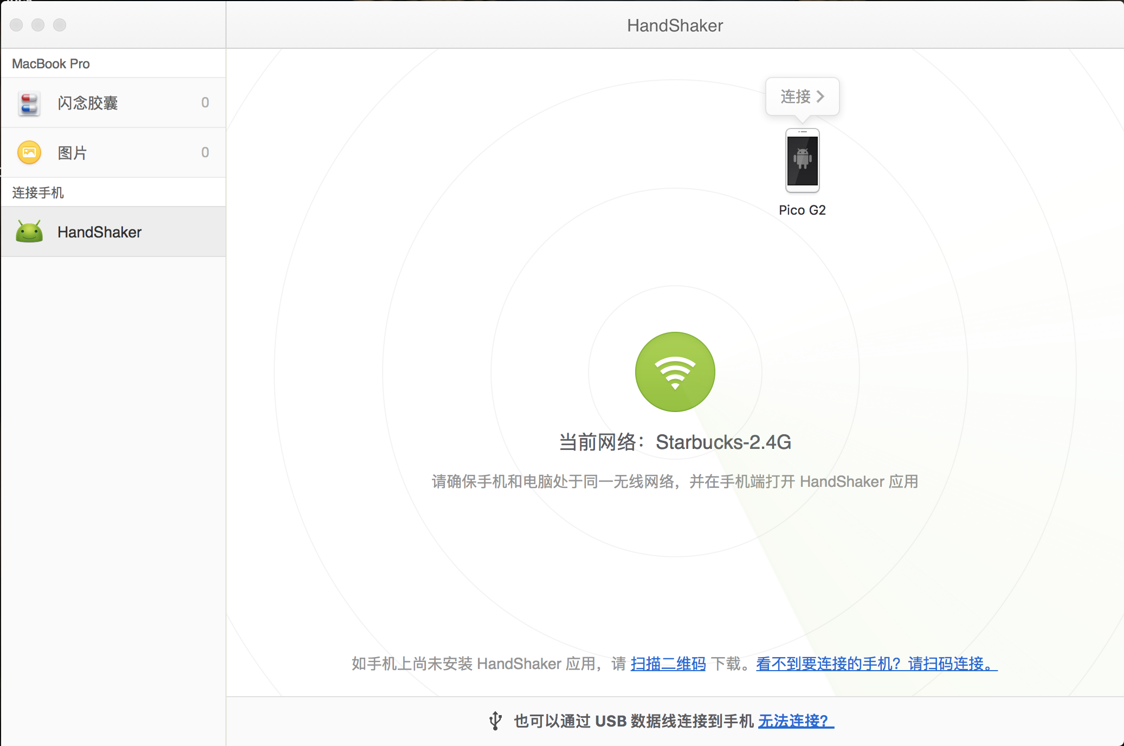Open 看不到要连接的手机 scan-to-connect link

(876, 664)
